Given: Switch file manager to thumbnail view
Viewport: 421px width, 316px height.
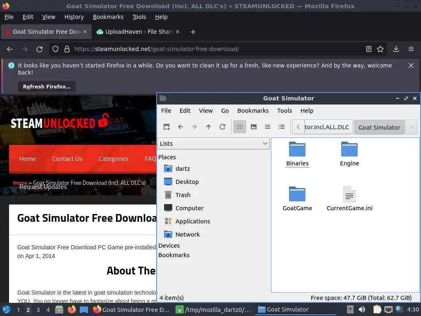Looking at the screenshot, I should point(253,127).
